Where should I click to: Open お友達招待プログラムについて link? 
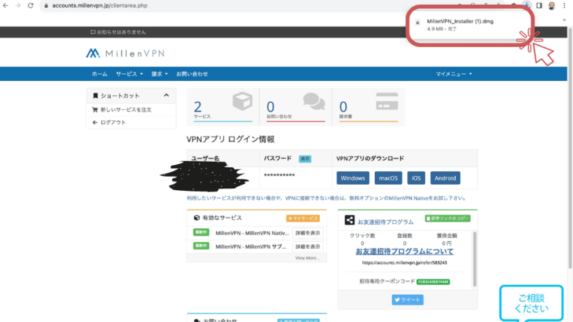point(405,251)
